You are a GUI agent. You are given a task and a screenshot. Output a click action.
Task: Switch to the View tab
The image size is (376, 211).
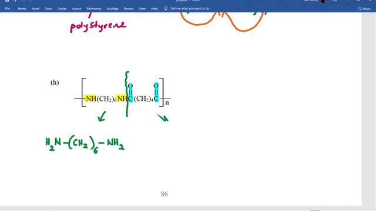point(142,9)
